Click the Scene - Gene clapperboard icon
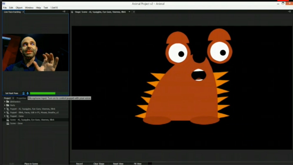The height and width of the screenshot is (165, 293). point(8,124)
